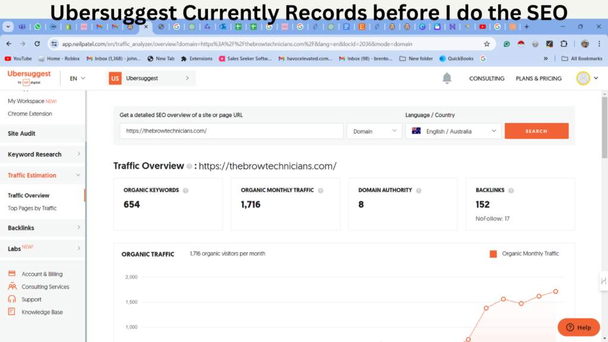This screenshot has height=342, width=608.
Task: Open the Chrome profile avatar
Action: click(x=585, y=44)
